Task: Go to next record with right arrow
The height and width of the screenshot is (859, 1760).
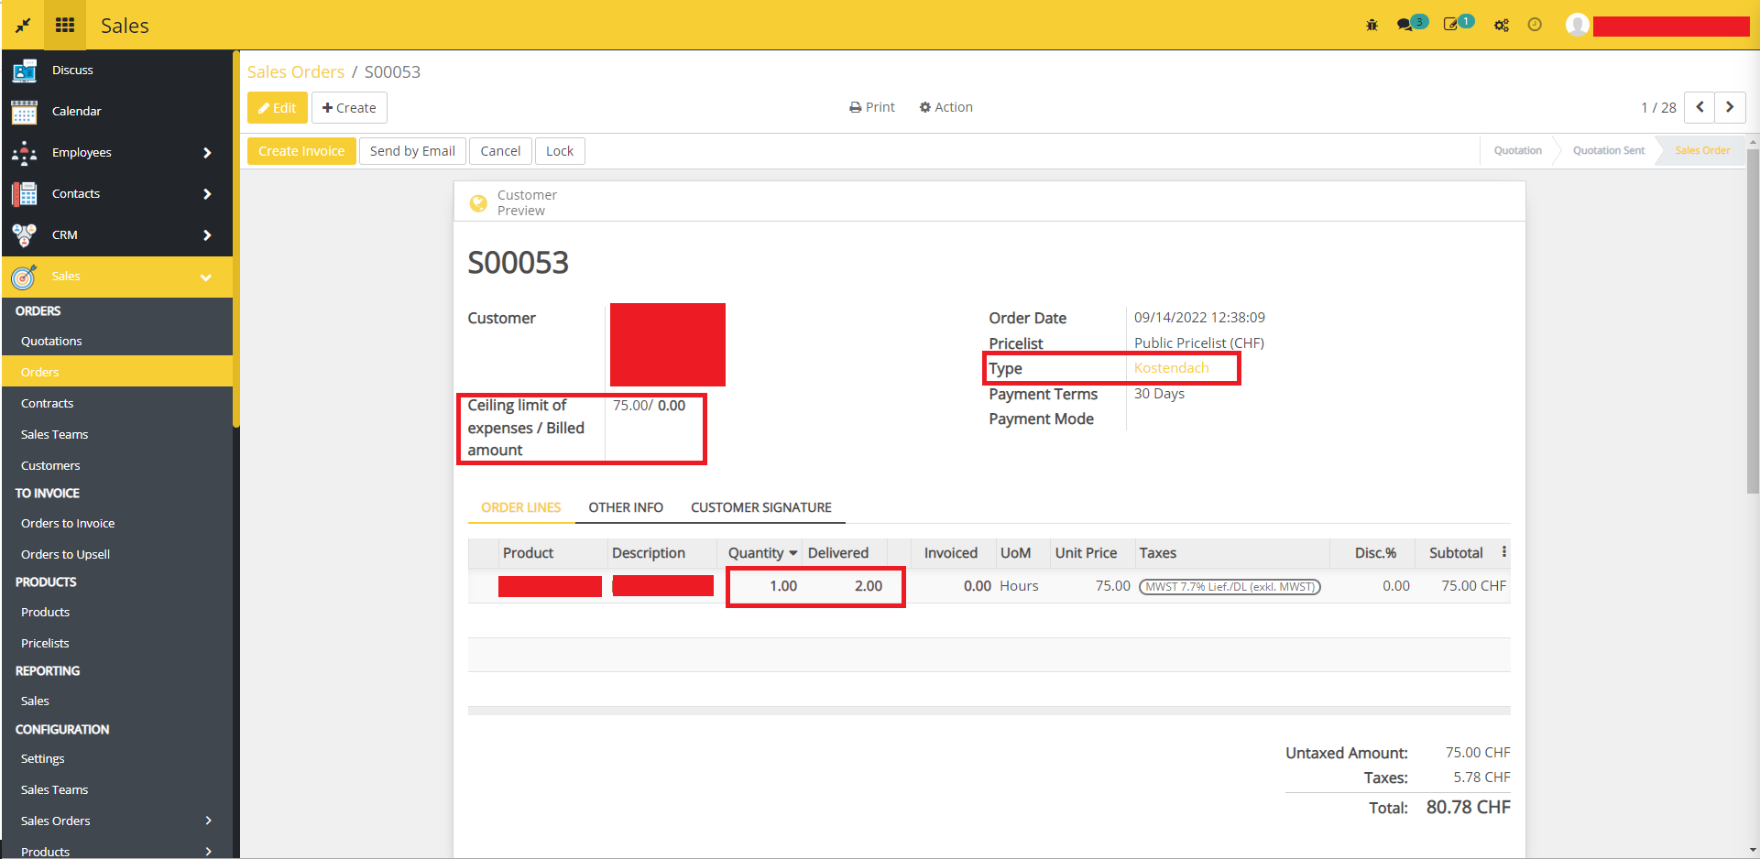Action: pos(1730,107)
